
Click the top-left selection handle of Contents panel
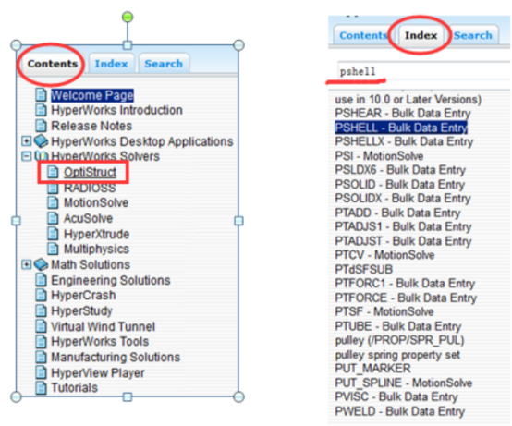(16, 45)
